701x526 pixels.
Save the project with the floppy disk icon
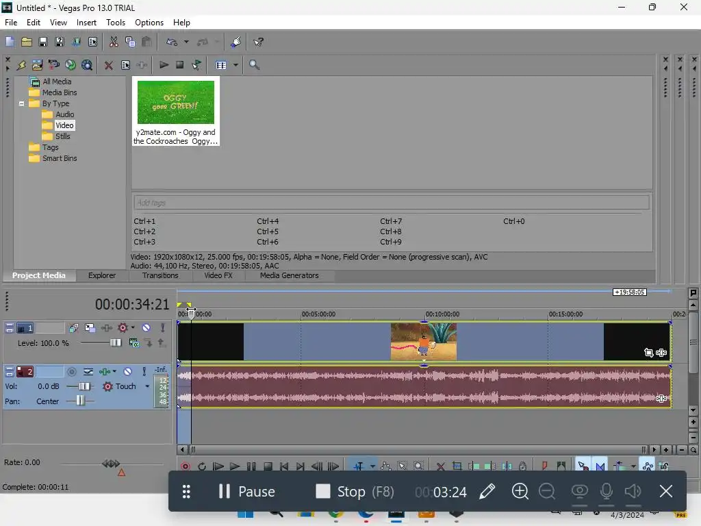43,42
